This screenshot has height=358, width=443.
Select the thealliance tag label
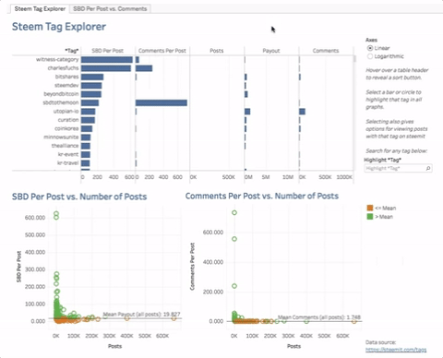click(x=65, y=146)
